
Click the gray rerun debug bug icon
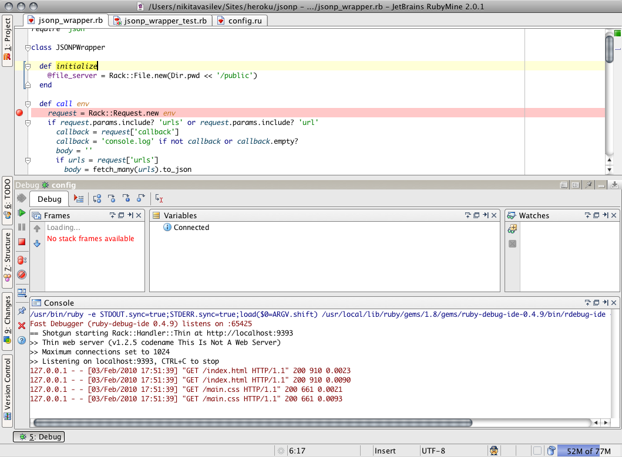(21, 198)
